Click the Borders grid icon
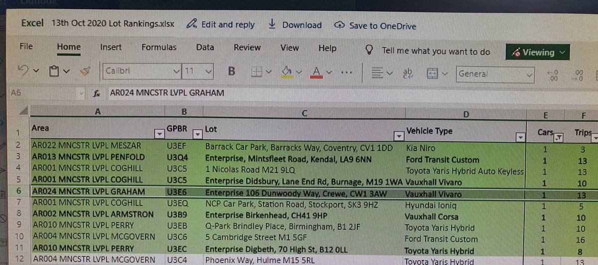This screenshot has width=598, height=265. click(256, 73)
